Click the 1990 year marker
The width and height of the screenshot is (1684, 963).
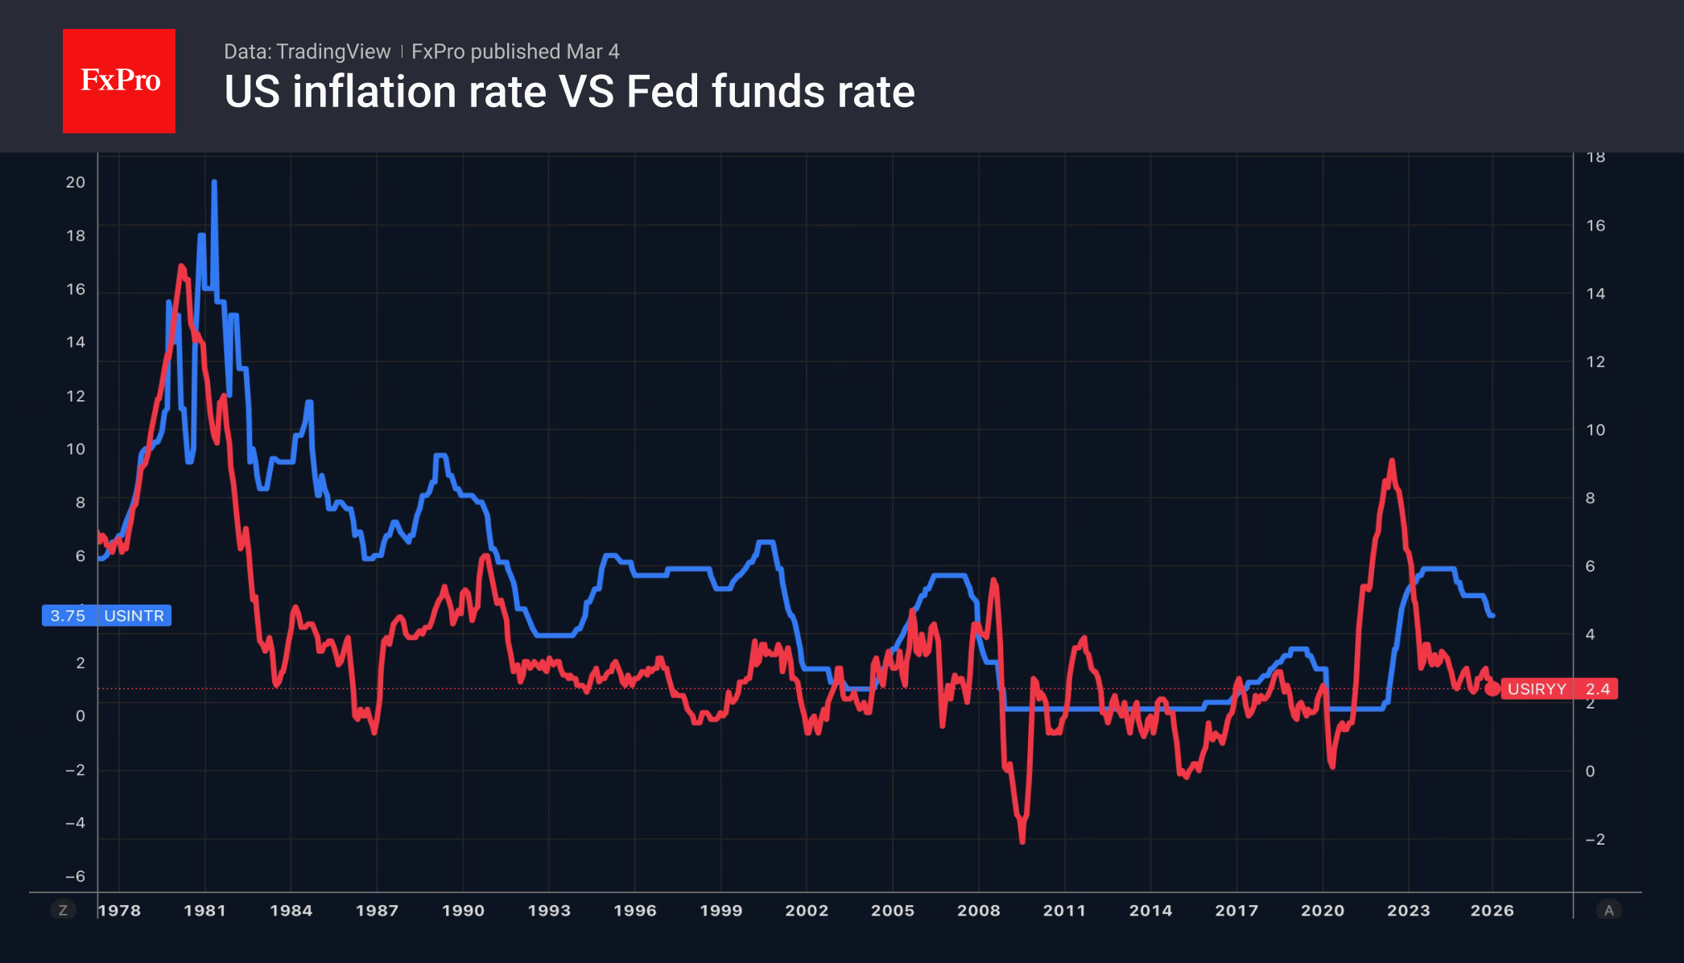pyautogui.click(x=463, y=910)
